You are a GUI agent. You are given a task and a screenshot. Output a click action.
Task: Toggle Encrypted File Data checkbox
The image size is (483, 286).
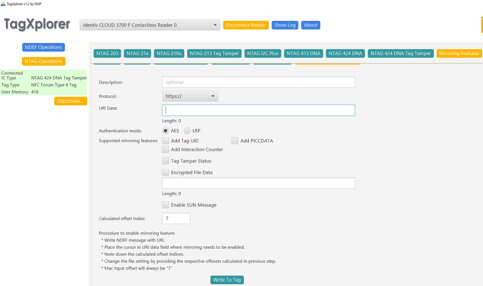tap(165, 172)
